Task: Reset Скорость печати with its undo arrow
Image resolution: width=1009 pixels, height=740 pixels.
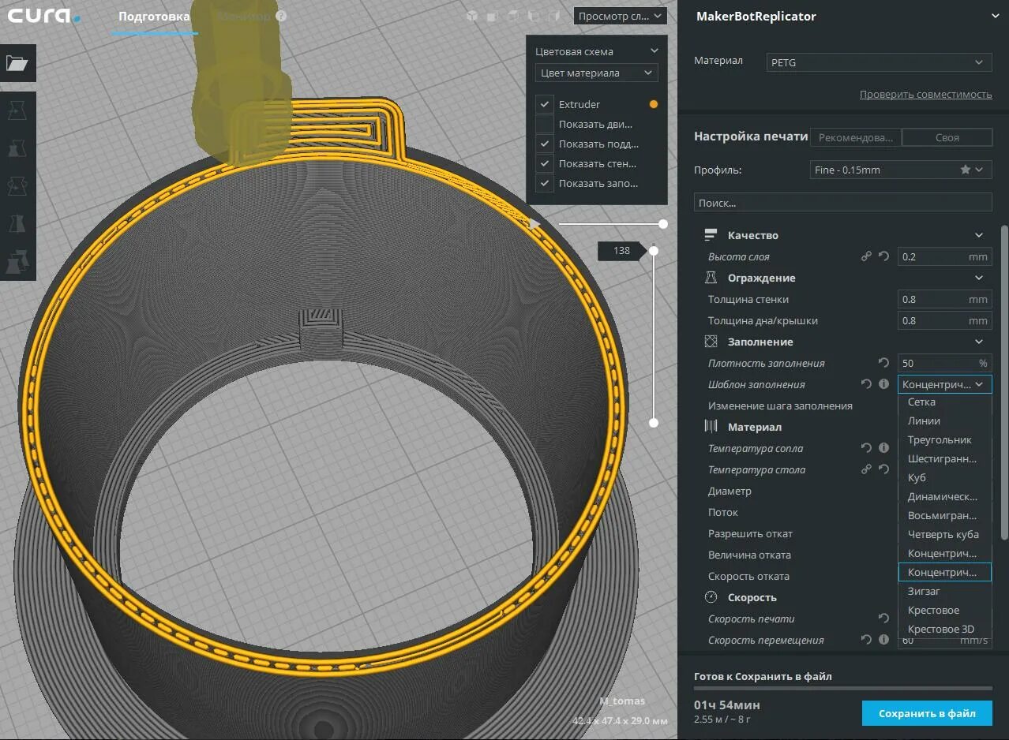Action: pyautogui.click(x=883, y=619)
